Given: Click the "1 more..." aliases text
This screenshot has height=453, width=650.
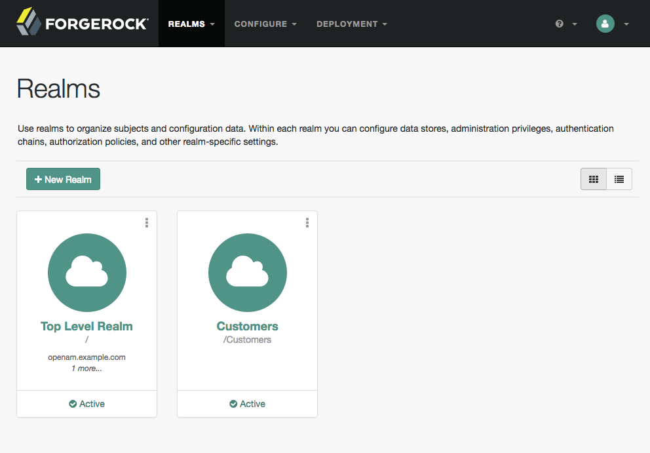Looking at the screenshot, I should [86, 368].
